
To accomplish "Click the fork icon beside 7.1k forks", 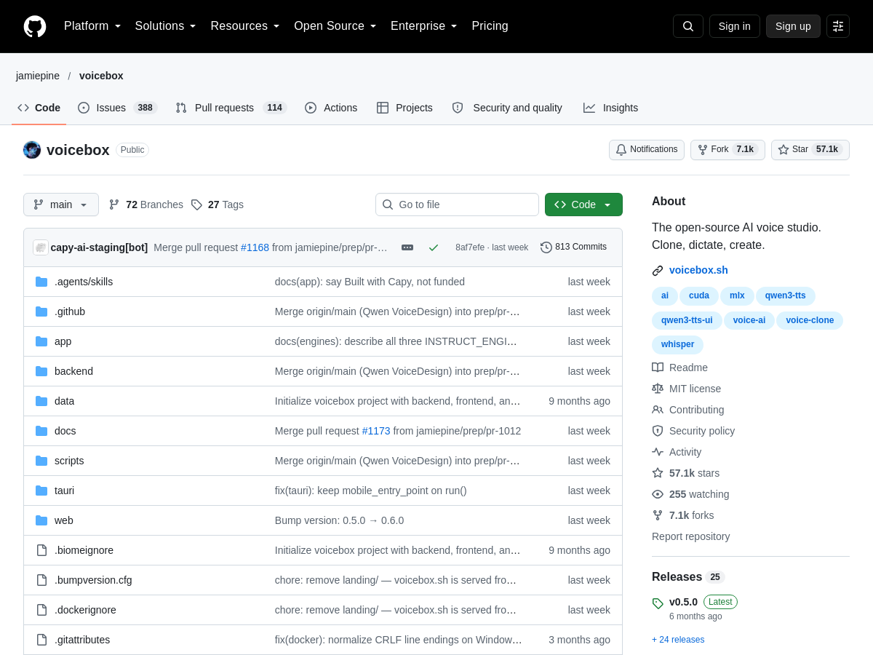I will 658,515.
